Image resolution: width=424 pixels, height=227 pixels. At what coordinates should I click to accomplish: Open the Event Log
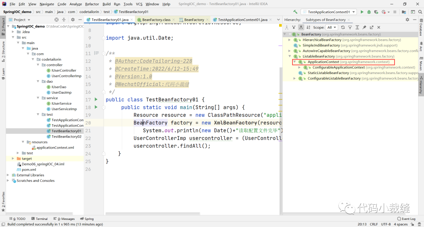pyautogui.click(x=406, y=219)
